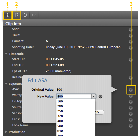The image size is (139, 136).
Task: Click Start TC value 00:11:45.05
Action: pos(55,59)
